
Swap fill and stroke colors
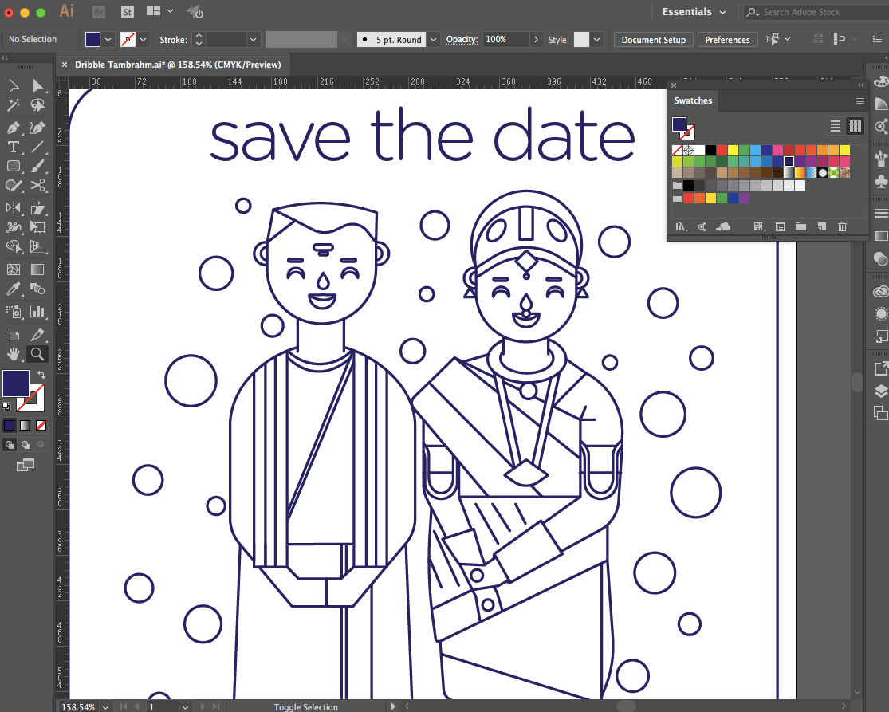click(x=41, y=375)
